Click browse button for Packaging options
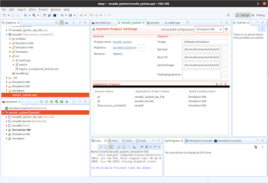The image size is (268, 183). 225,75
